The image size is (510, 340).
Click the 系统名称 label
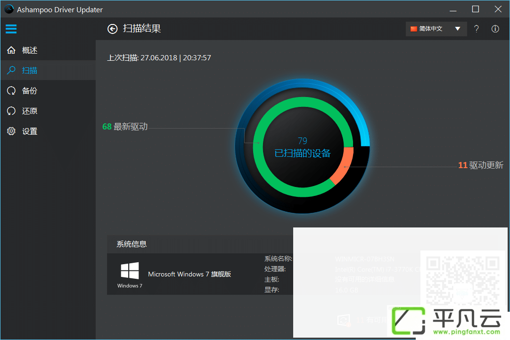(278, 259)
